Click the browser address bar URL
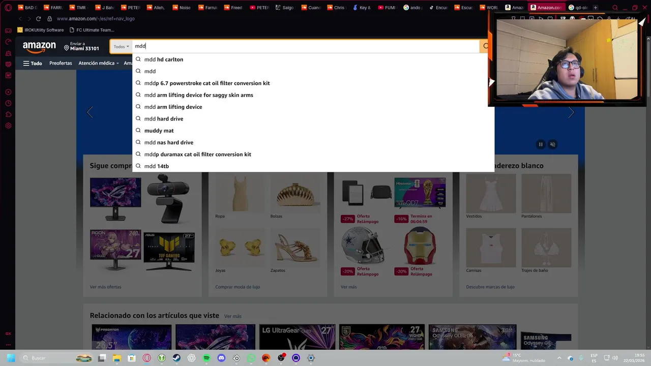Image resolution: width=651 pixels, height=366 pixels. (x=96, y=19)
